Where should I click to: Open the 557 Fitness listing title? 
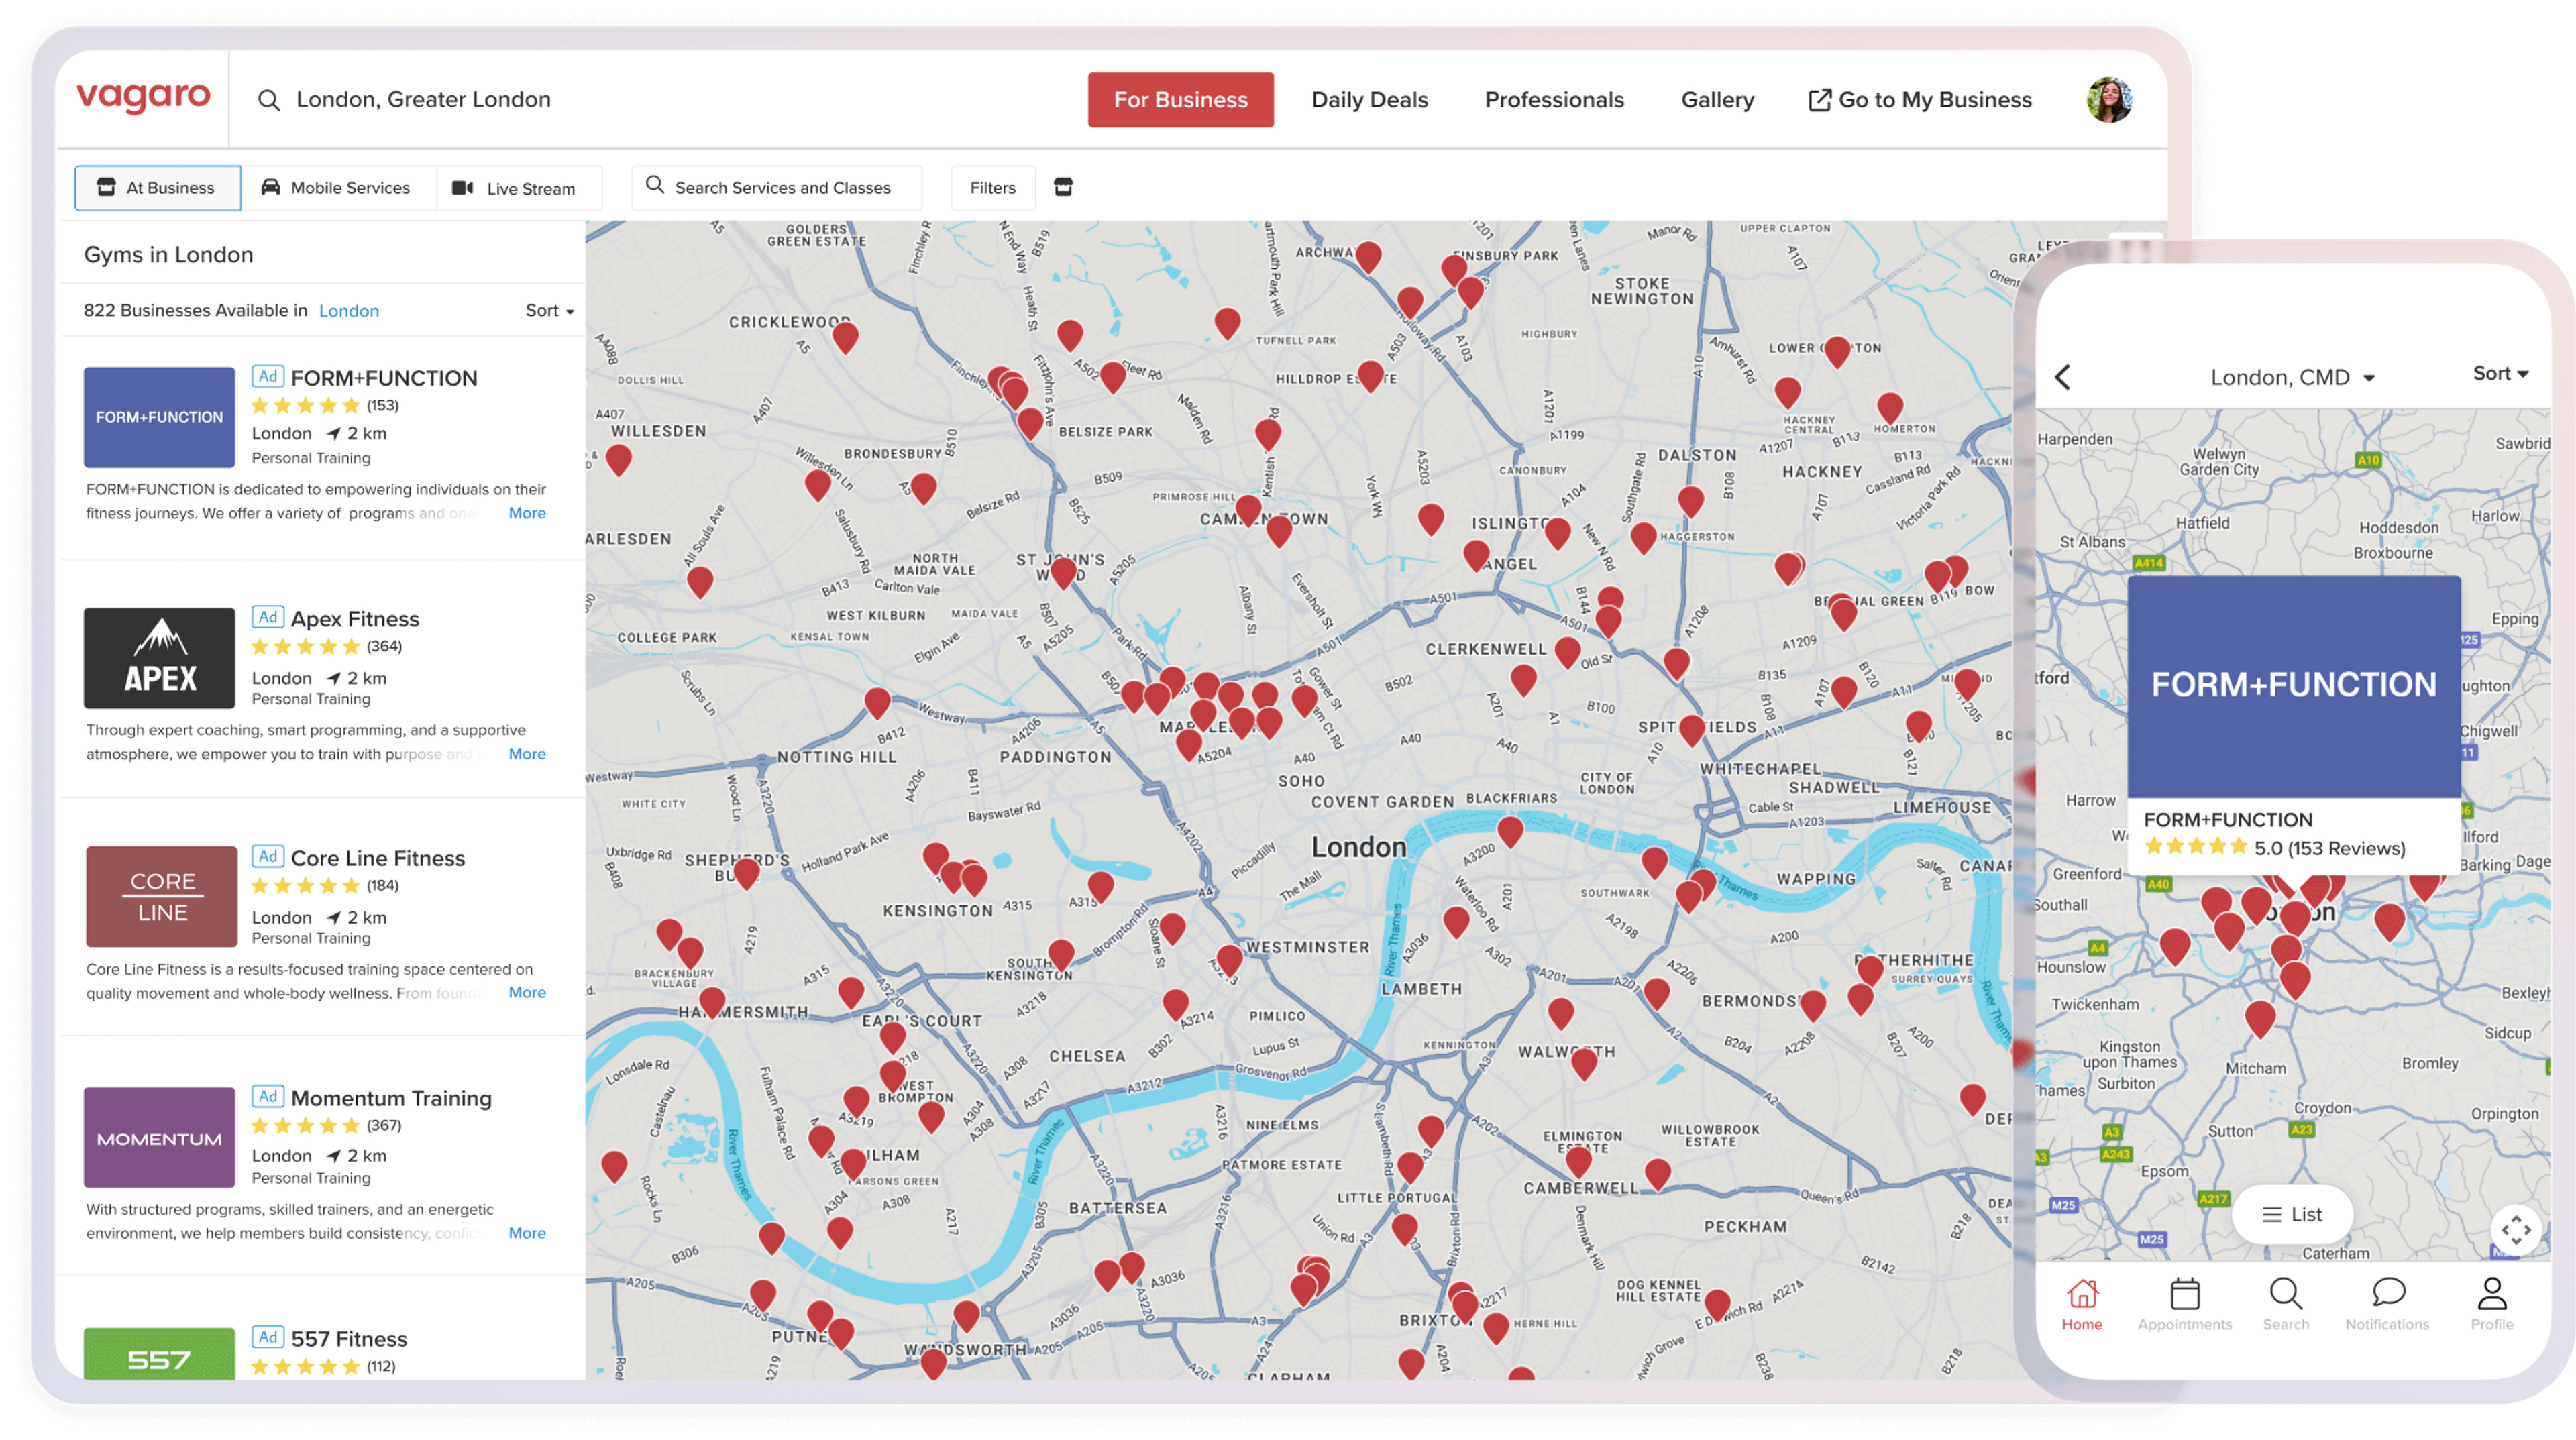click(x=349, y=1339)
